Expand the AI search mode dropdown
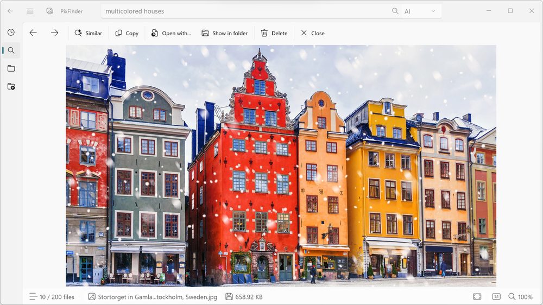The height and width of the screenshot is (305, 543). (x=420, y=11)
